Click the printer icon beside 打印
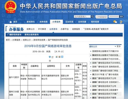128x99 pixels. [x=50, y=57]
